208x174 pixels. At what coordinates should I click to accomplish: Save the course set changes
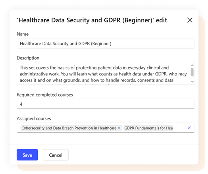pyautogui.click(x=27, y=155)
